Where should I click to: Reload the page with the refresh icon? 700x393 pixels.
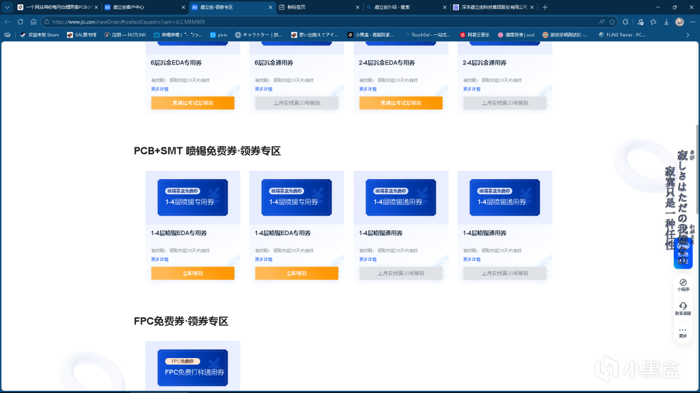pos(20,22)
